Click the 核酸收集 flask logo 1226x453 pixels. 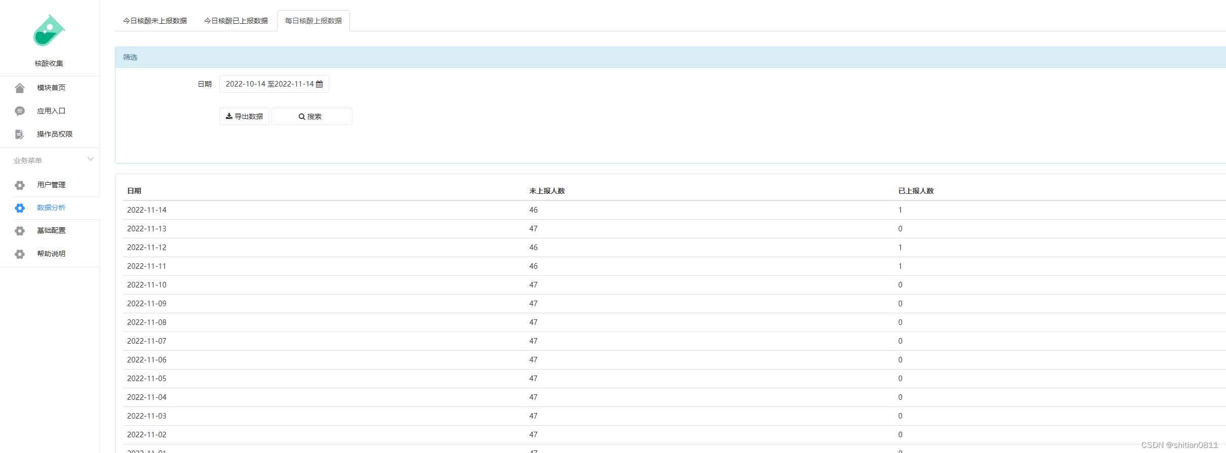point(49,30)
